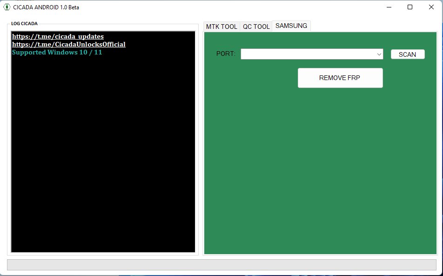Click the 'Supported Windows 10 / 11' log line
443x276 pixels.
pyautogui.click(x=57, y=52)
